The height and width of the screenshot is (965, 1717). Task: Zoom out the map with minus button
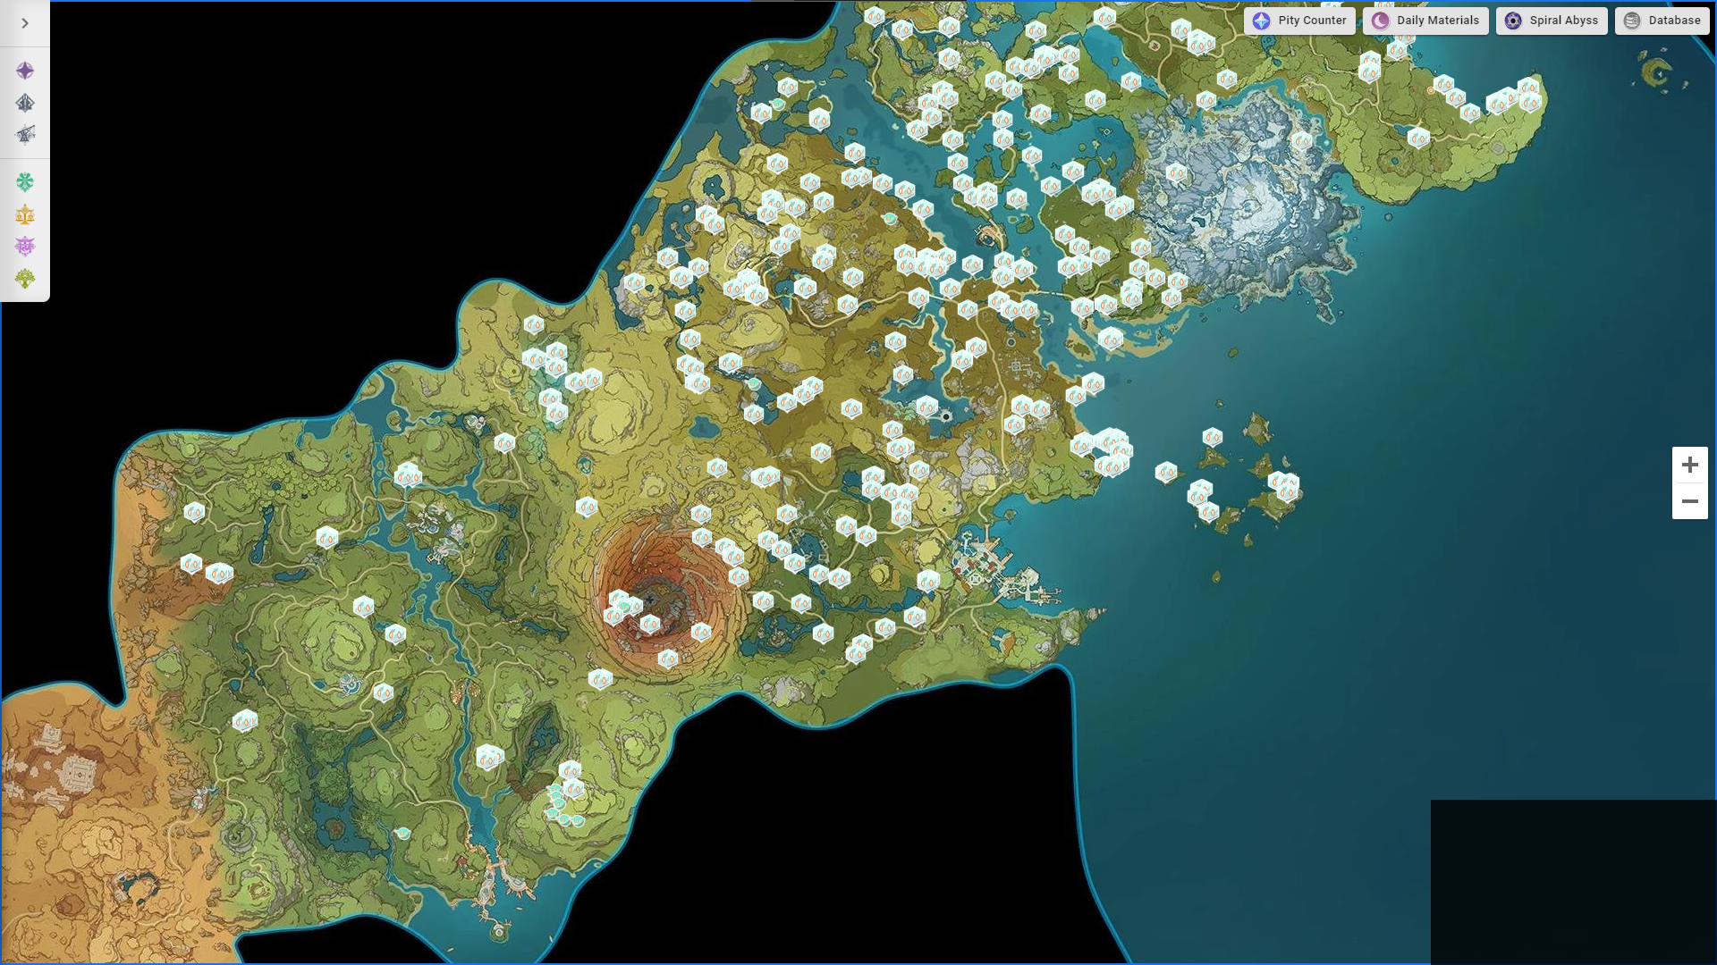(x=1690, y=501)
